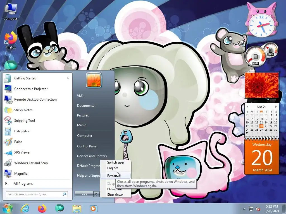Click the arrow next to Lock button
The image size is (286, 214).
tap(96, 194)
